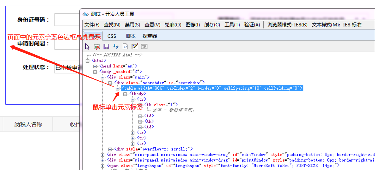The height and width of the screenshot is (171, 379).
Task: Click inside the 身份证号码 input field
Action: (x=67, y=20)
